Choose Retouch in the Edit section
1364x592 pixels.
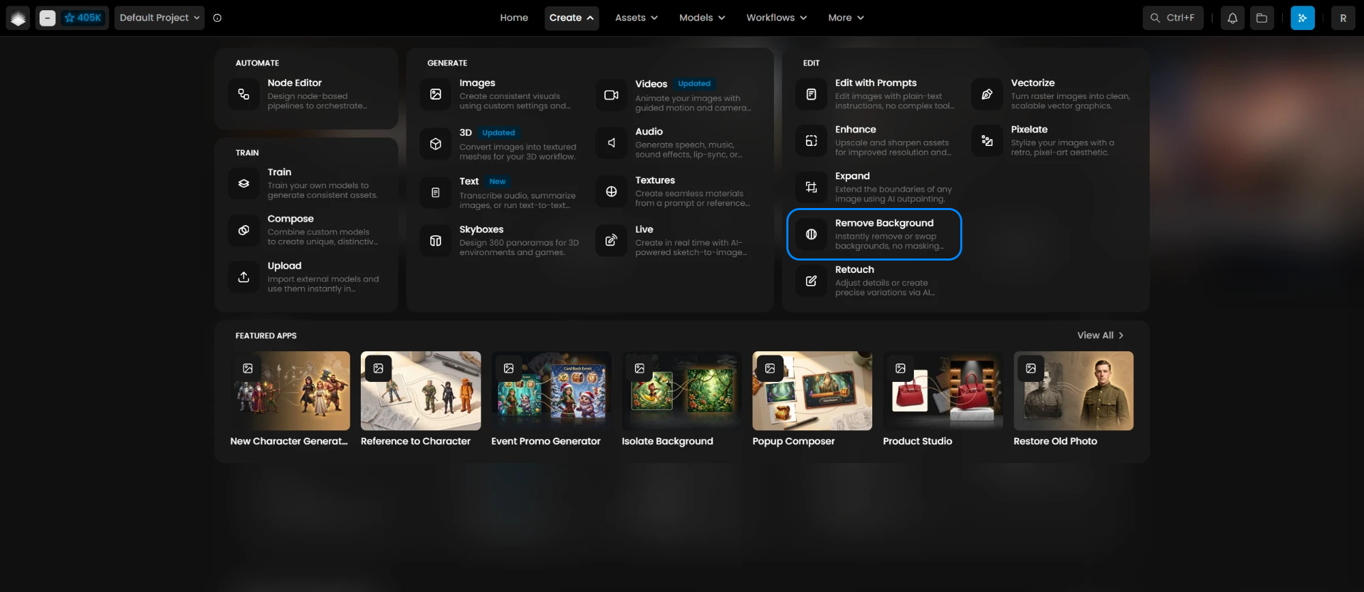[x=874, y=281]
